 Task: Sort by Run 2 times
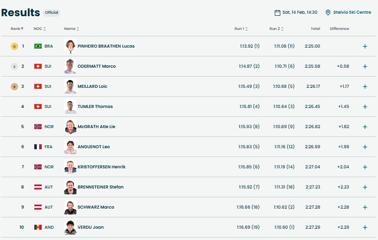pos(276,29)
